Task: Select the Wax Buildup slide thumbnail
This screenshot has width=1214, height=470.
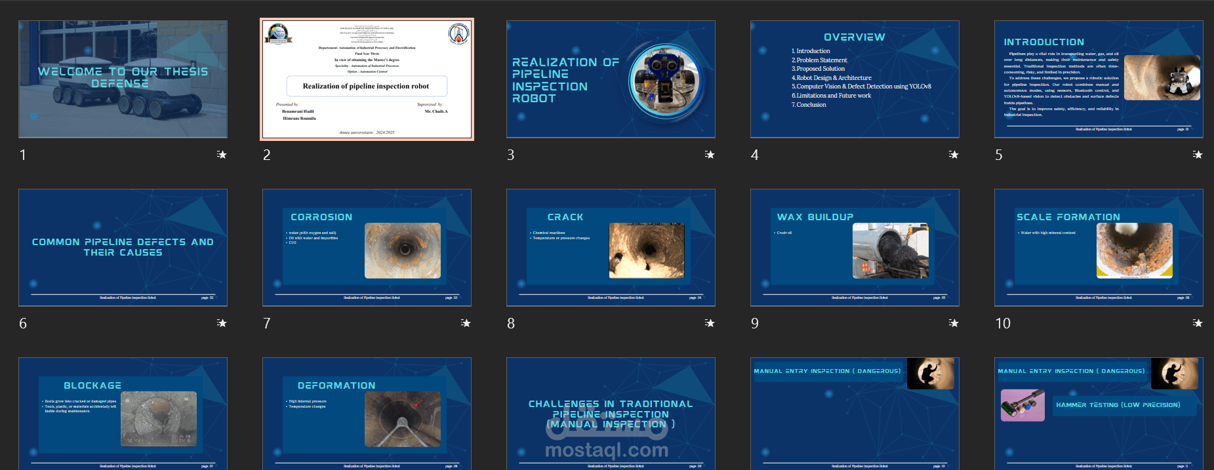Action: (x=855, y=248)
